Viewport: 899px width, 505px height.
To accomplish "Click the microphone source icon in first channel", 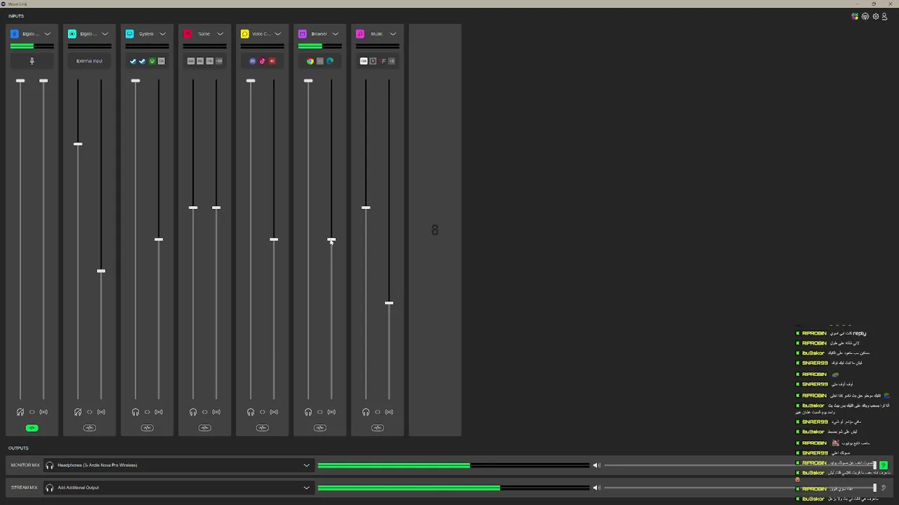I will point(32,61).
